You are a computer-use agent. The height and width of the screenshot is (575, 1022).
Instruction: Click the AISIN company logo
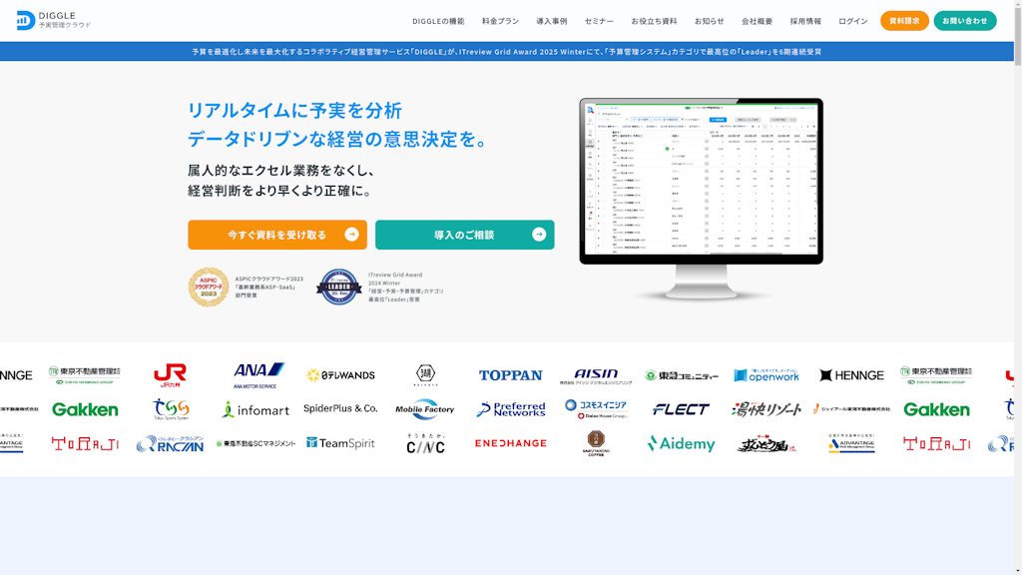click(x=596, y=375)
